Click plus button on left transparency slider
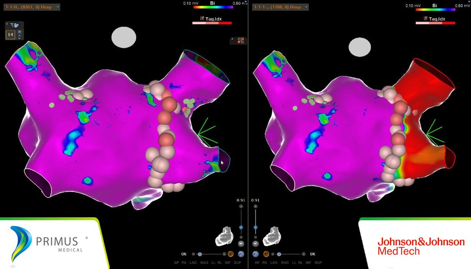471x269 pixels. click(224, 254)
